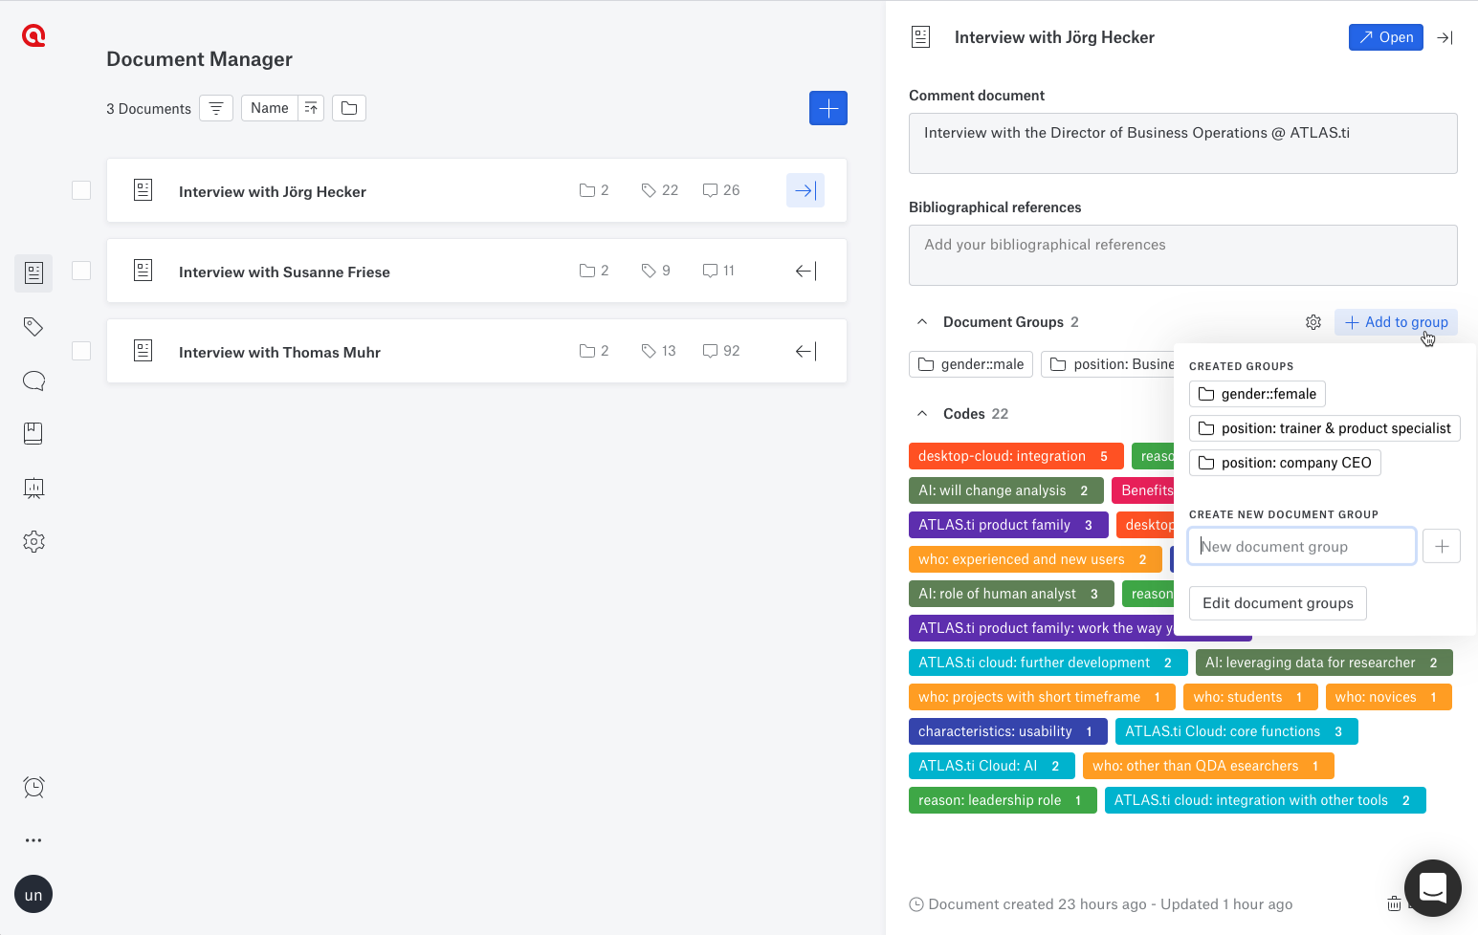Open the Documents panel in the sidebar
The height and width of the screenshot is (935, 1478).
coord(33,272)
